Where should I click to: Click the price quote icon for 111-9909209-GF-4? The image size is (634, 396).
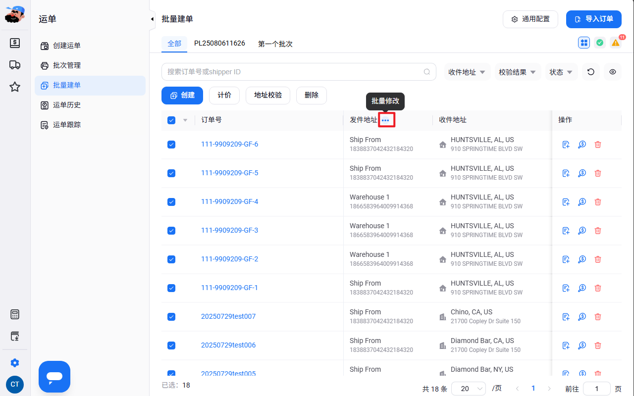(x=582, y=202)
